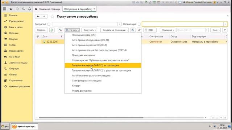Click the horizontal scrollbar of the list
232x130 pixels.
pos(91,118)
